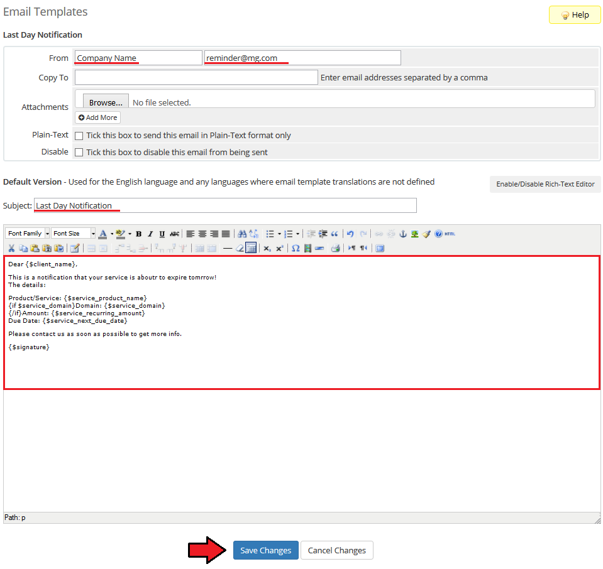Screen dimensions: 603x569
Task: Edit the reminder@mg.com sender email field
Action: 302,58
